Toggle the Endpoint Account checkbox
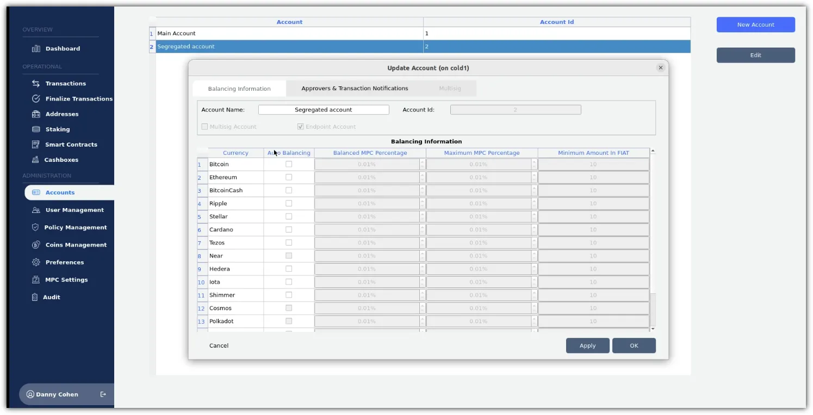813x415 pixels. [x=300, y=127]
